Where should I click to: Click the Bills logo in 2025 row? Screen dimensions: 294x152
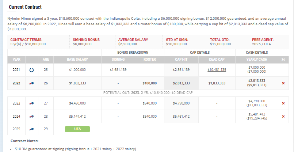(32, 129)
